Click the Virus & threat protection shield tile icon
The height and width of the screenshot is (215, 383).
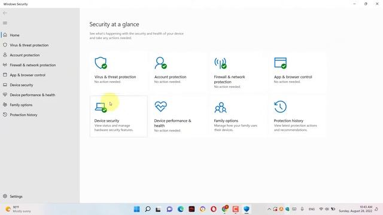pos(101,63)
